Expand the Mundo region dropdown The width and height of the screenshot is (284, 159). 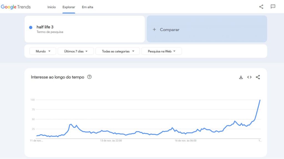43,51
